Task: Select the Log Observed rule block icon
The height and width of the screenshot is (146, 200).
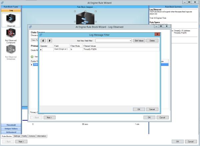Action: [x=11, y=19]
